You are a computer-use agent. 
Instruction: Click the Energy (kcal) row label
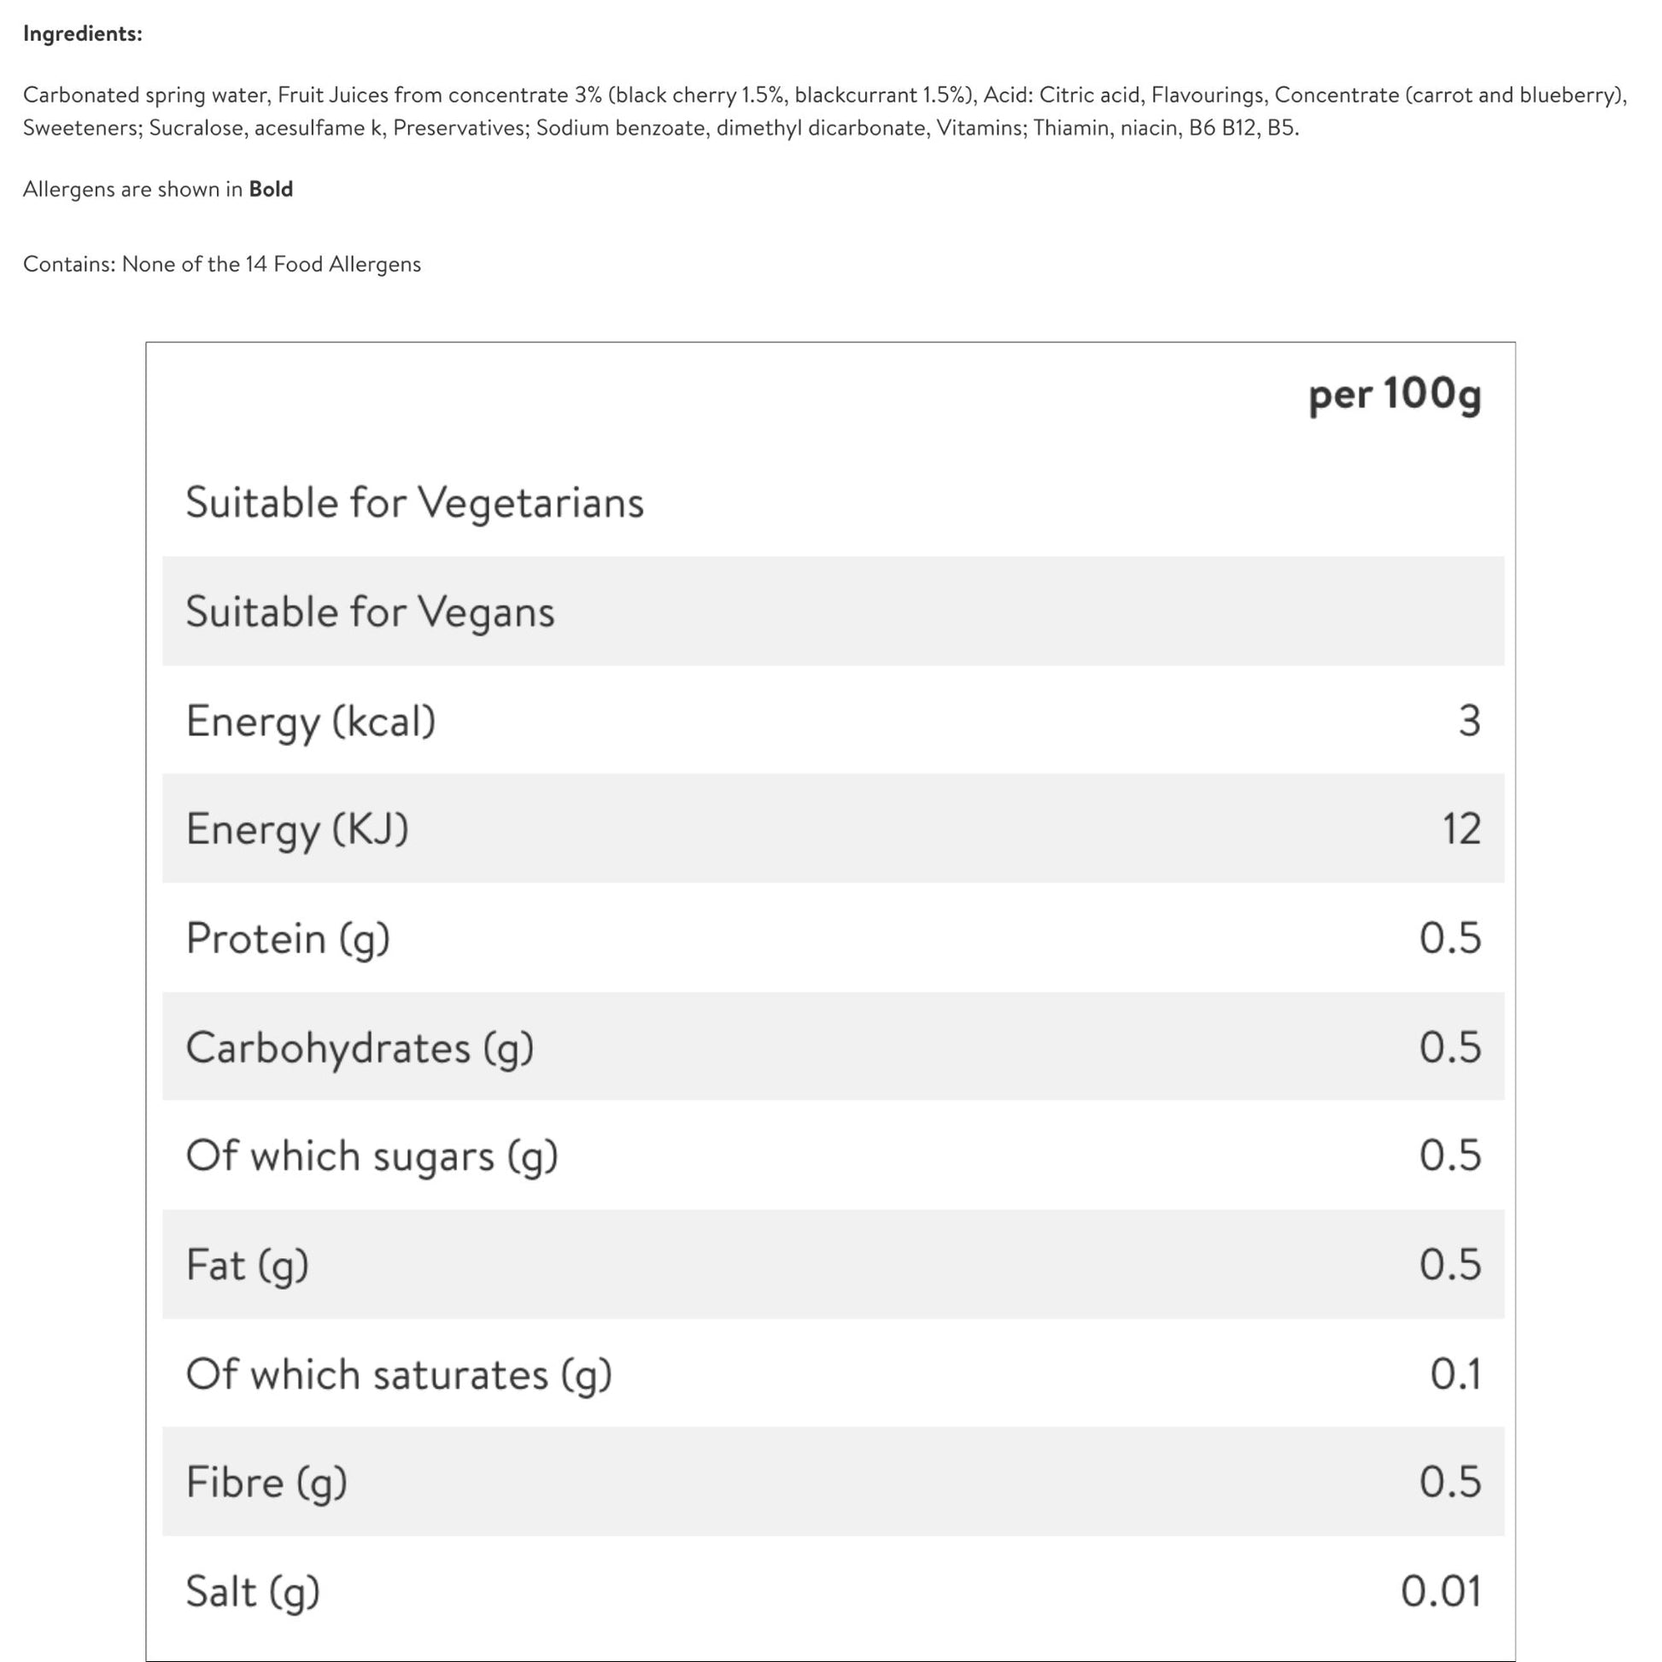coord(312,721)
